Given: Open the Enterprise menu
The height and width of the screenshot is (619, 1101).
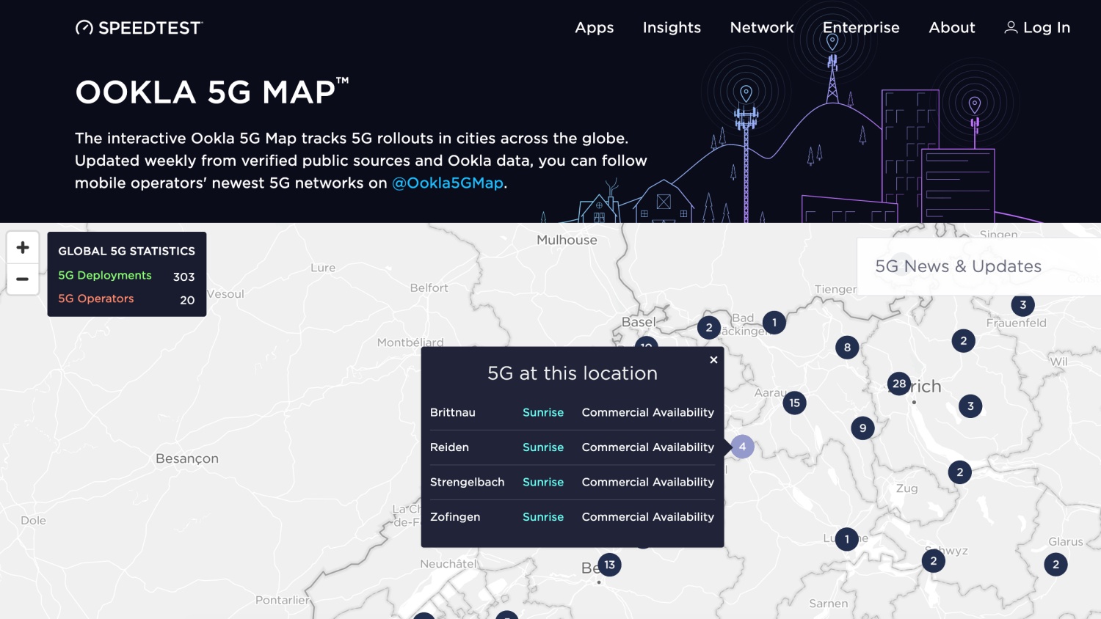Looking at the screenshot, I should coord(861,27).
